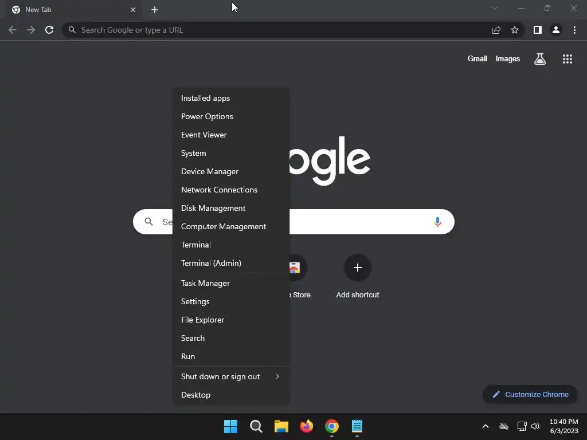
Task: Open network tray icon
Action: (522, 426)
